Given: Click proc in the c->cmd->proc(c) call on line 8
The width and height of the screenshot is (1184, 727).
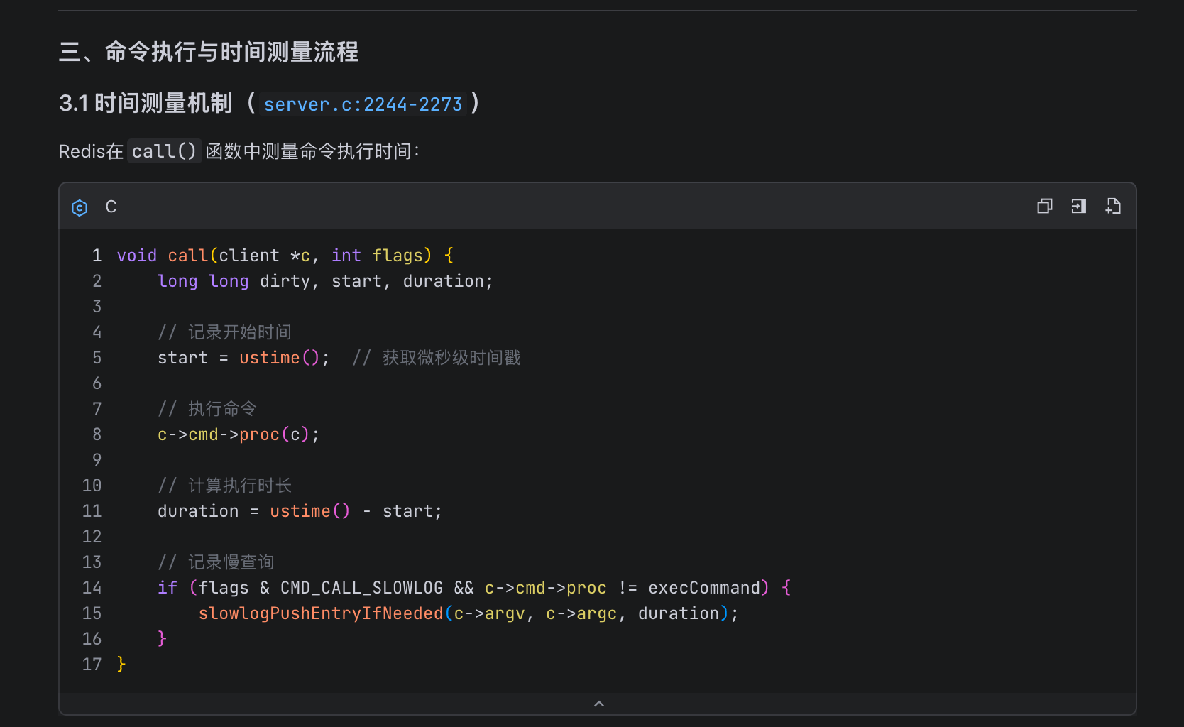Looking at the screenshot, I should pyautogui.click(x=259, y=434).
